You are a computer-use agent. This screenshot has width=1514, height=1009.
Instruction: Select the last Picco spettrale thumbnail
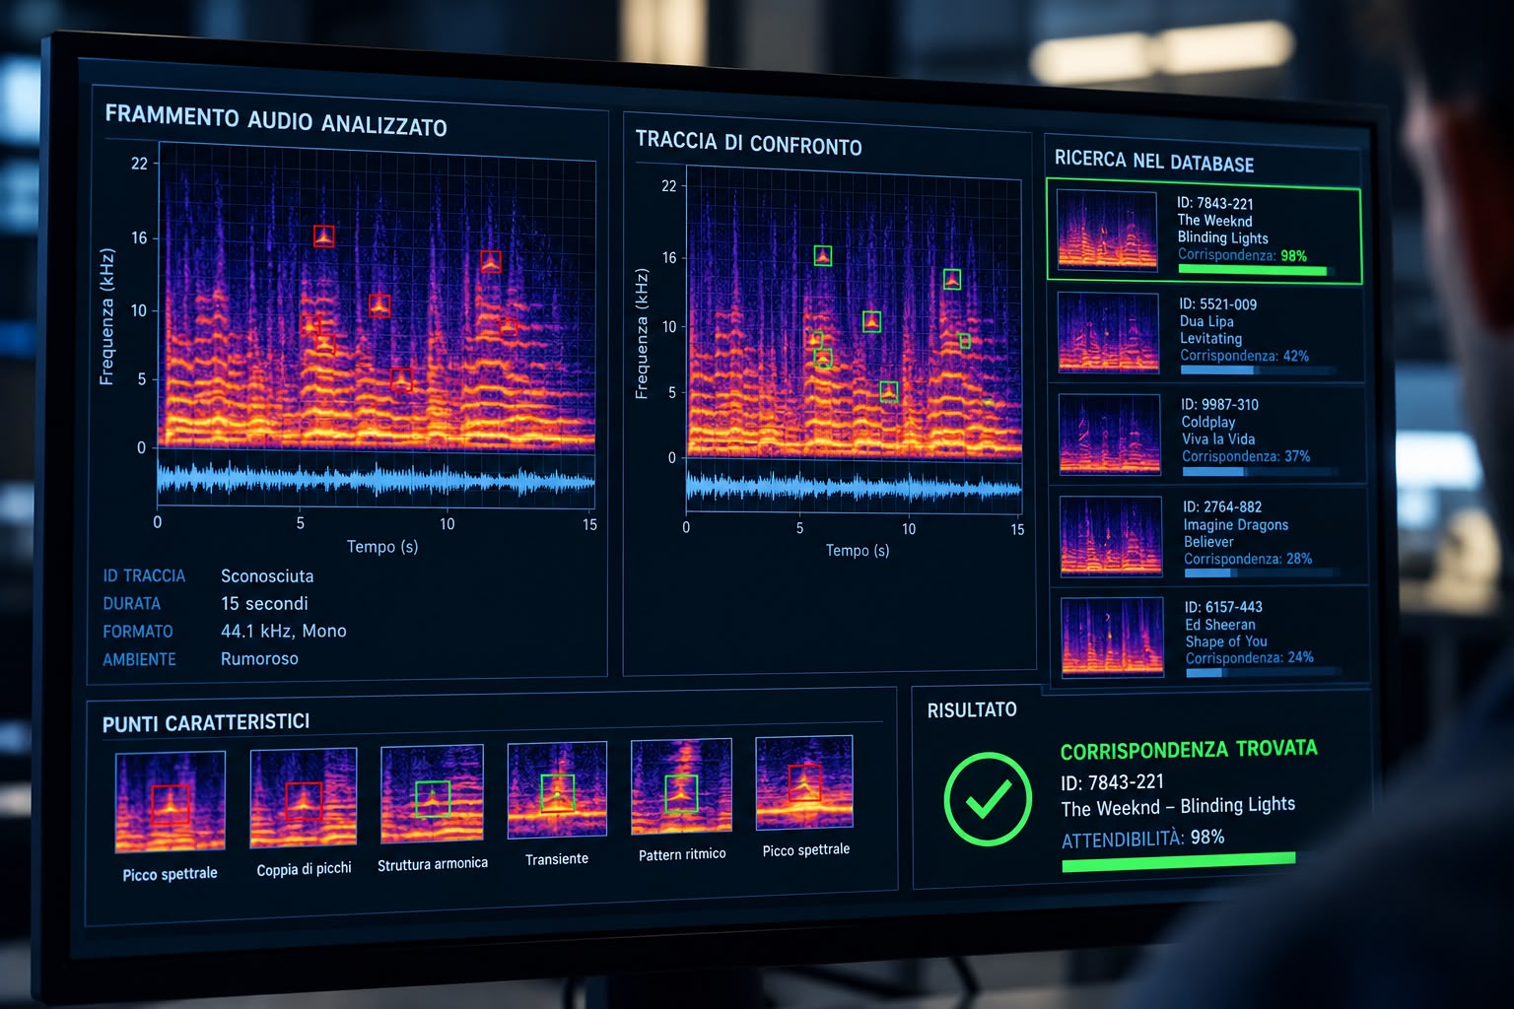pyautogui.click(x=804, y=782)
